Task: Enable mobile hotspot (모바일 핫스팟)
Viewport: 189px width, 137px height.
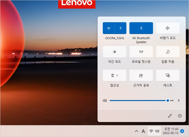Action: point(141,52)
